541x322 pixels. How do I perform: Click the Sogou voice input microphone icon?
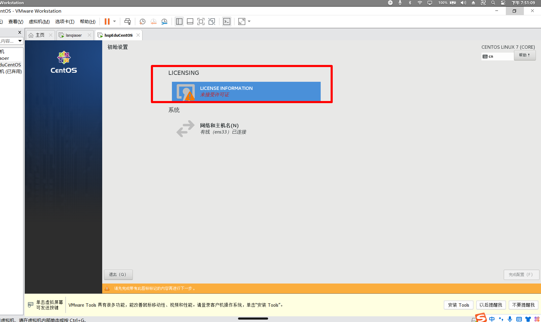[x=510, y=319]
